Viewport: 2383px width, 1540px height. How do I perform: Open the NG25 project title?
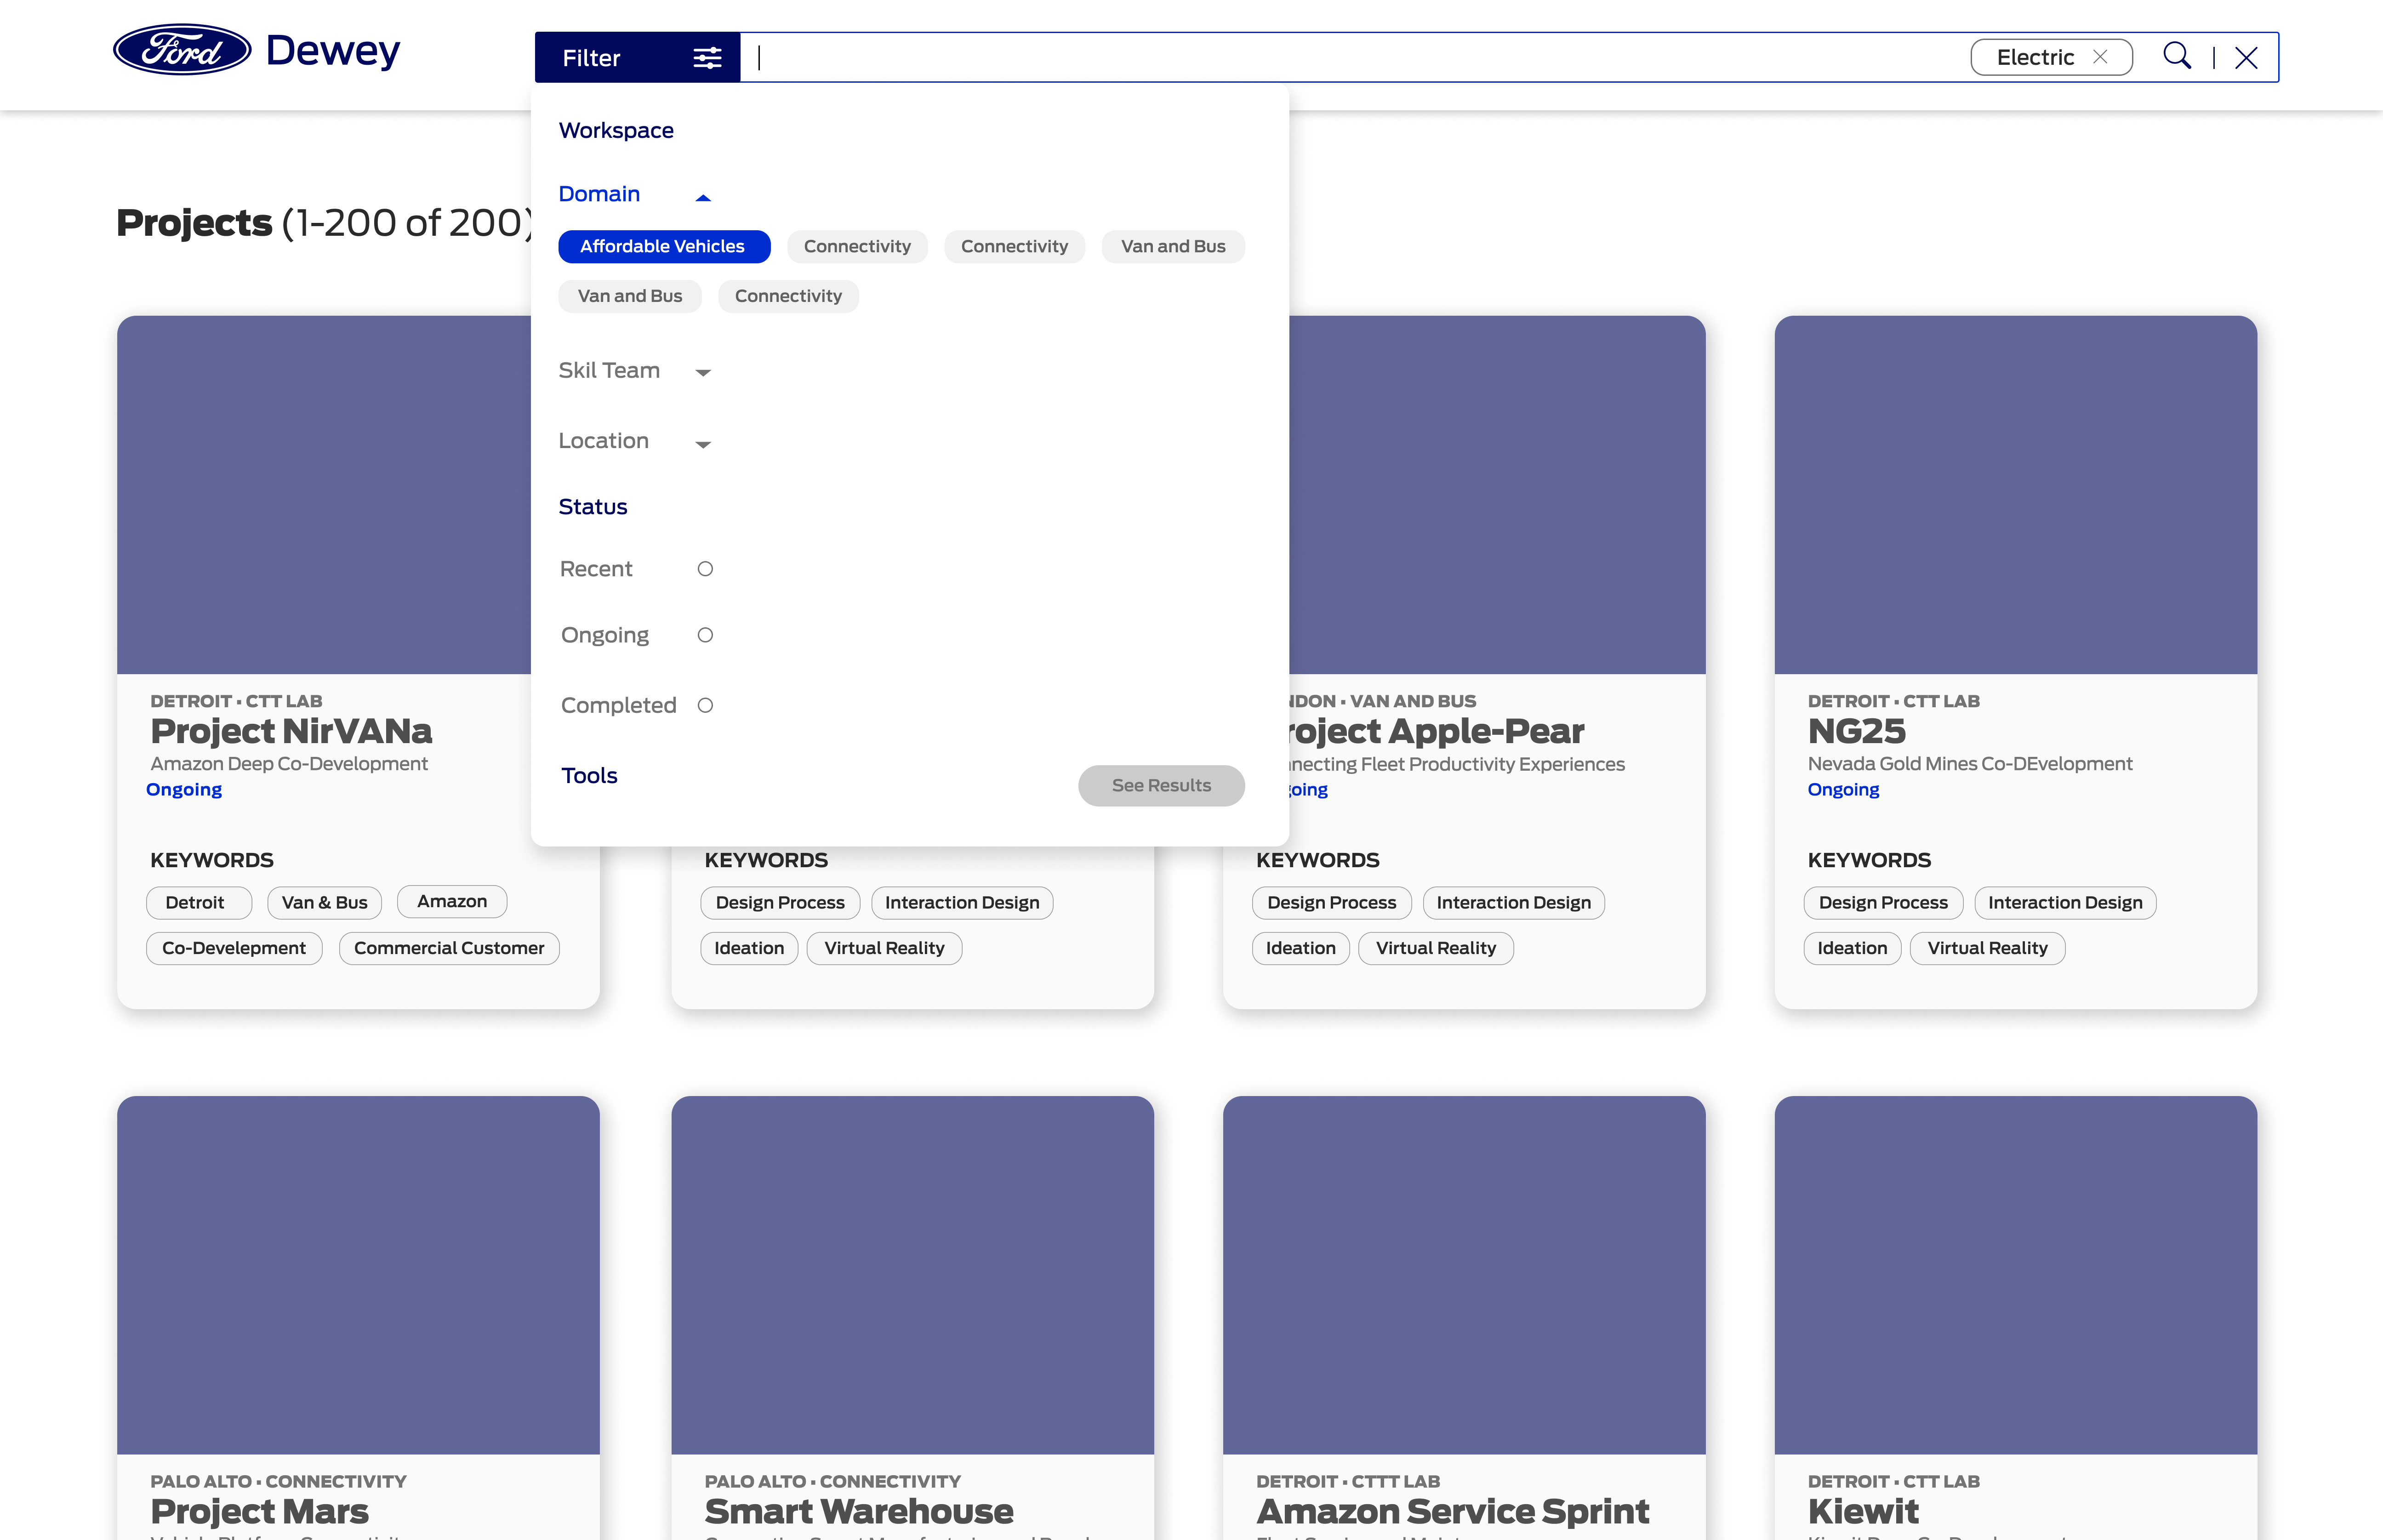(x=1856, y=731)
